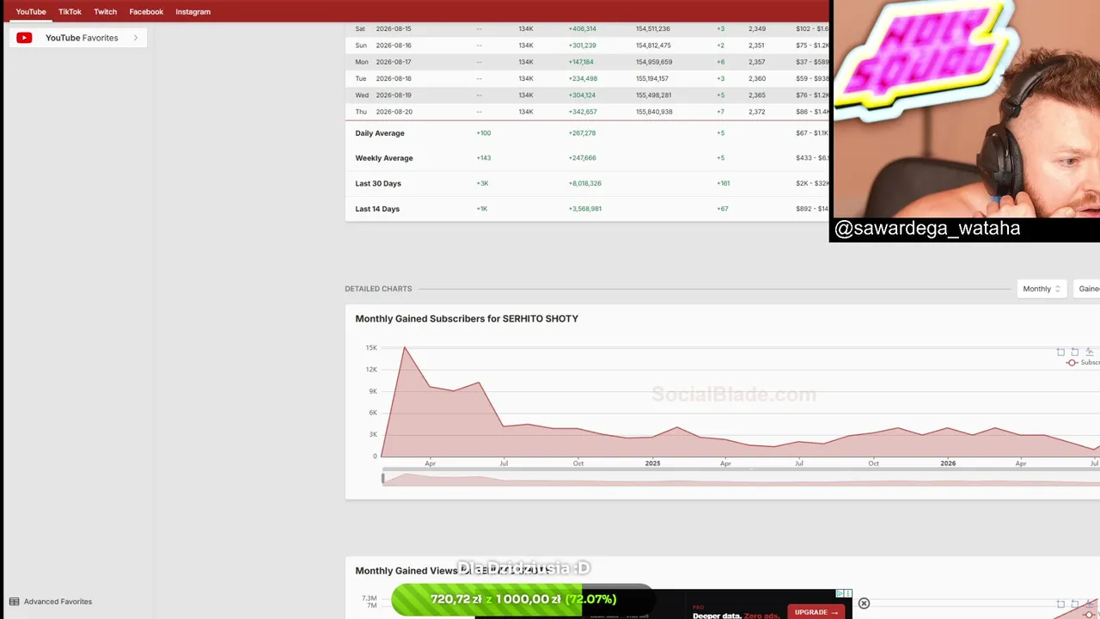Click the DETAILED CHARTS section heading
This screenshot has height=619, width=1100.
378,289
